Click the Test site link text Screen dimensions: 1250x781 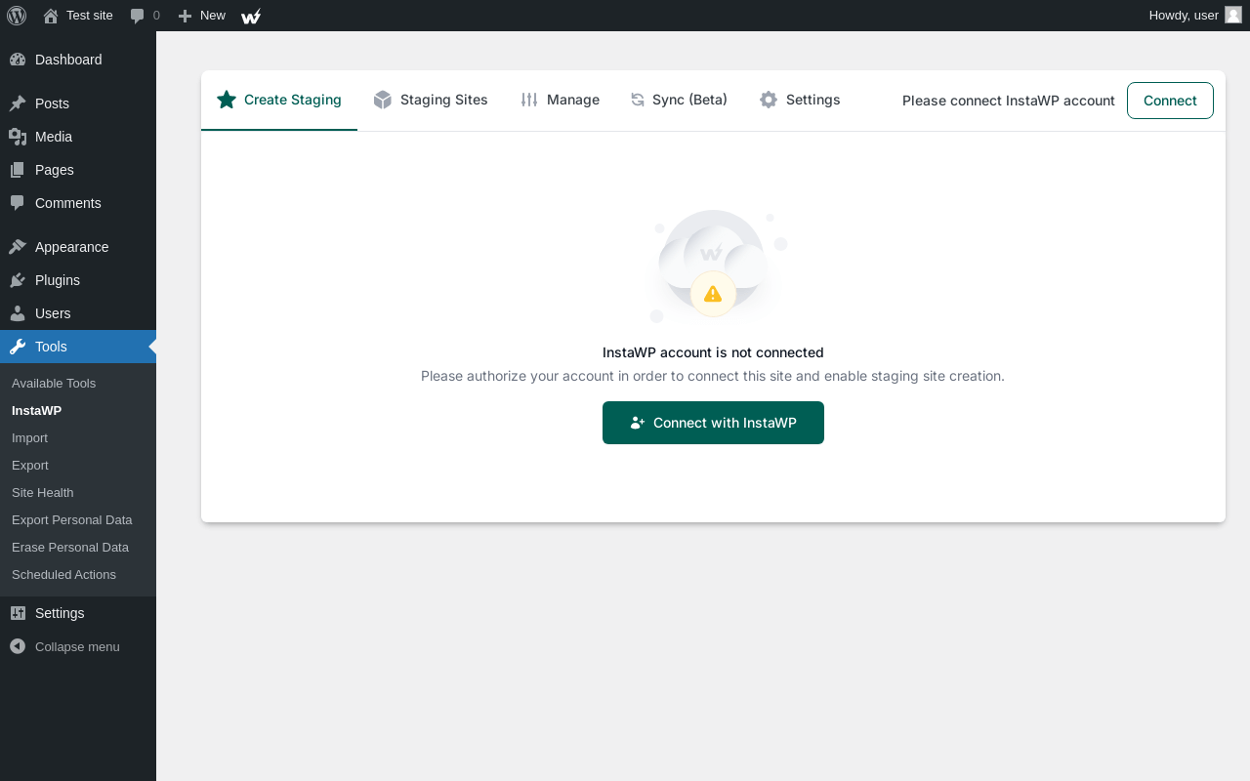tap(90, 16)
